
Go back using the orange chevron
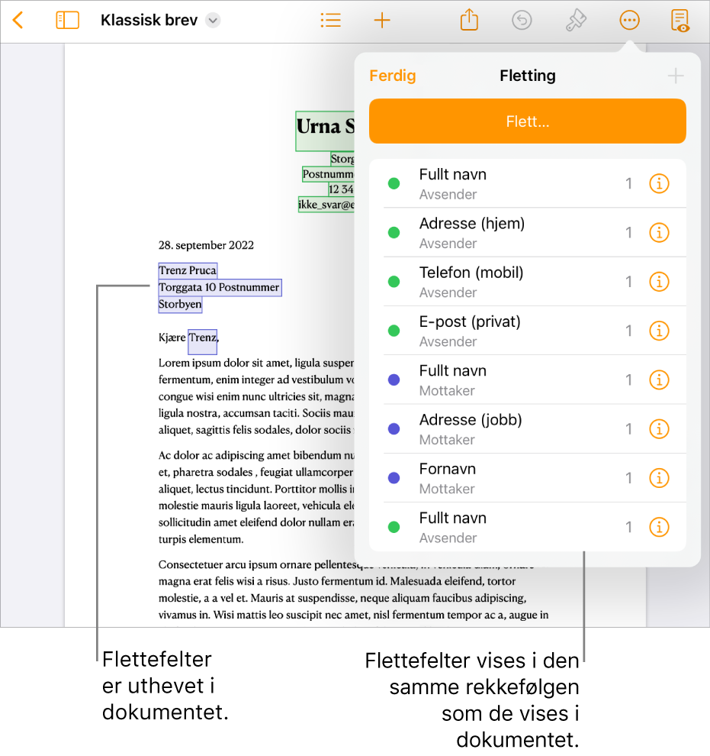pos(18,21)
